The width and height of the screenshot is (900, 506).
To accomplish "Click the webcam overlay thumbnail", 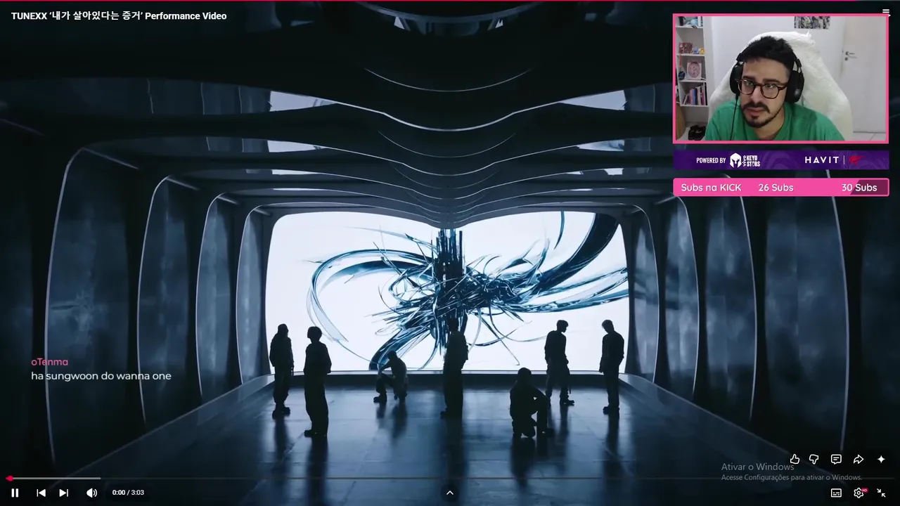I will click(x=780, y=78).
